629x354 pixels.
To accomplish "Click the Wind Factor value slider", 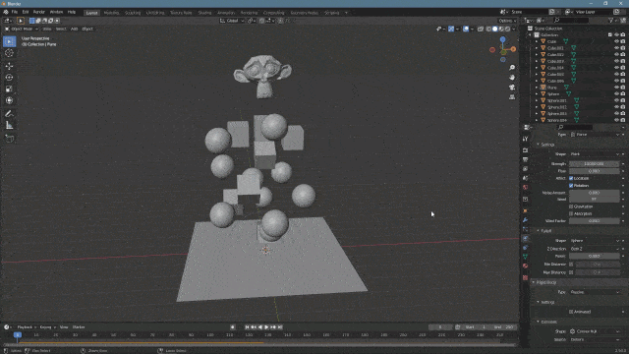I will pos(594,221).
